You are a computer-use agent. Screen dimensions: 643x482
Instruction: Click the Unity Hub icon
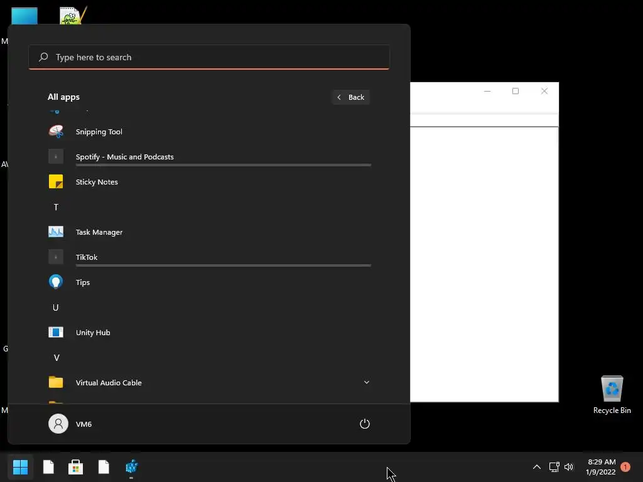tap(56, 332)
